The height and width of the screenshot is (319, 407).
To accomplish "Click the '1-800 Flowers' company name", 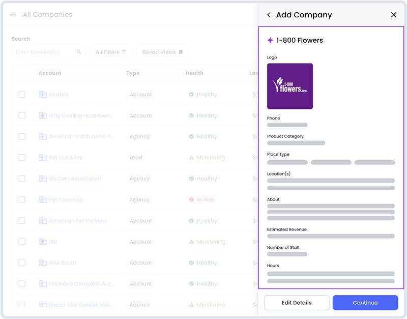I will click(300, 40).
